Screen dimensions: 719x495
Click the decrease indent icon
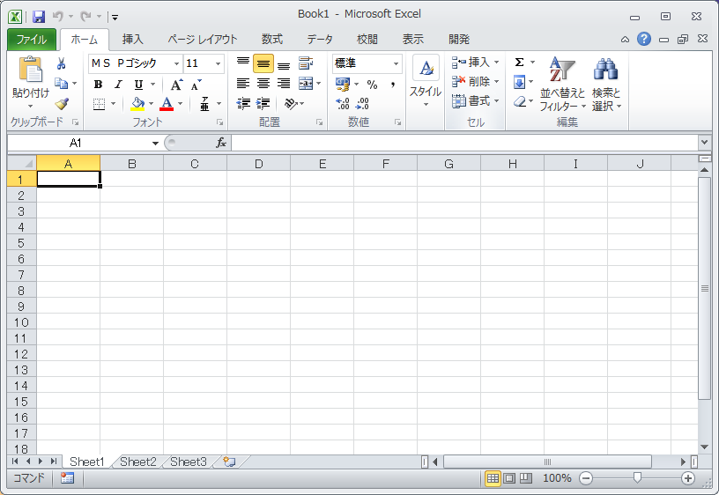tap(243, 104)
